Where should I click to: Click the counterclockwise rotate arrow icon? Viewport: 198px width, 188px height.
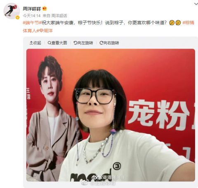(x=75, y=43)
